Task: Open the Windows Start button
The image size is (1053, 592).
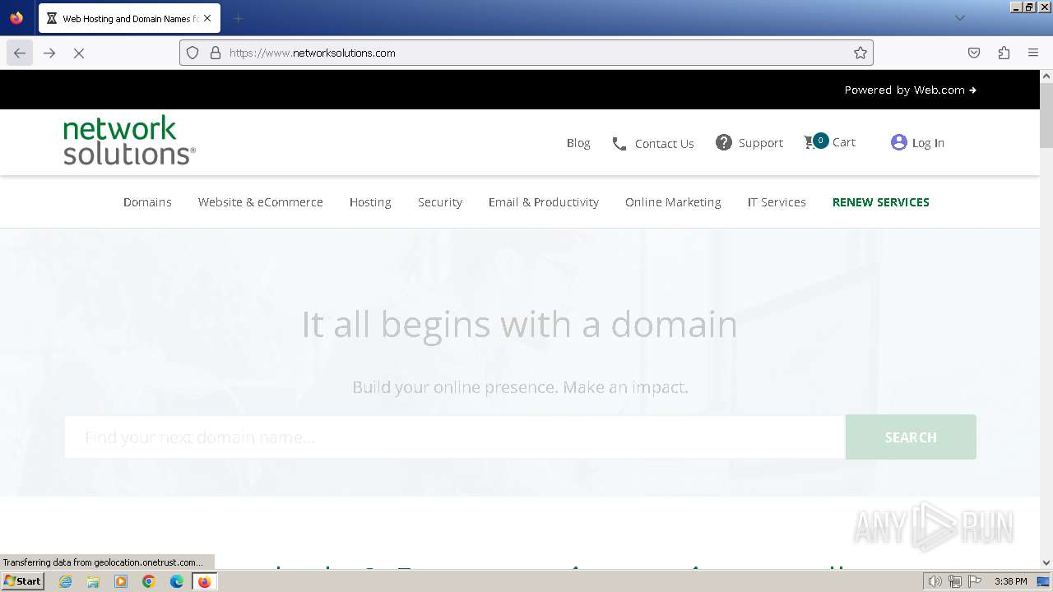Action: click(23, 581)
